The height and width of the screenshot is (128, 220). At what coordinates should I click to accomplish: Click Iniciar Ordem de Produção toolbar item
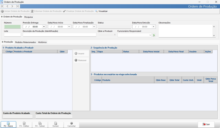pyautogui.click(x=15, y=11)
